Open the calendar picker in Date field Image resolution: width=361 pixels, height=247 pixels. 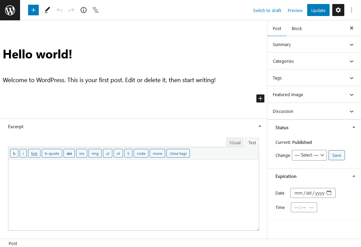329,193
